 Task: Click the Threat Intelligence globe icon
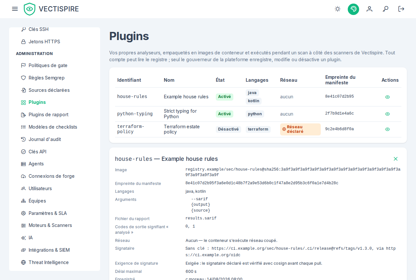tap(23, 262)
